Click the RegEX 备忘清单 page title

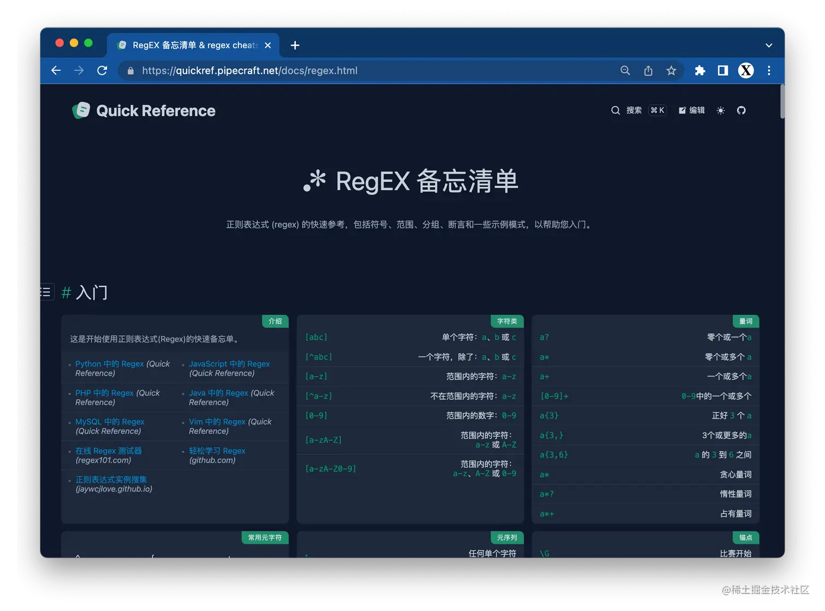click(427, 181)
